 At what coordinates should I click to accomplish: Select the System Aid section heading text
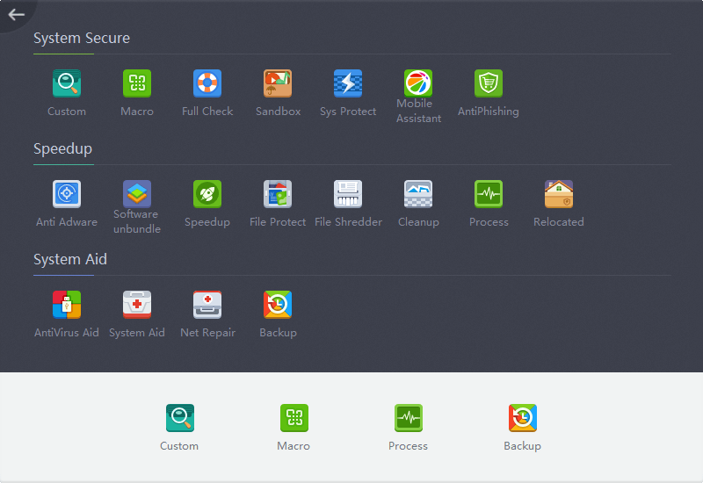70,259
